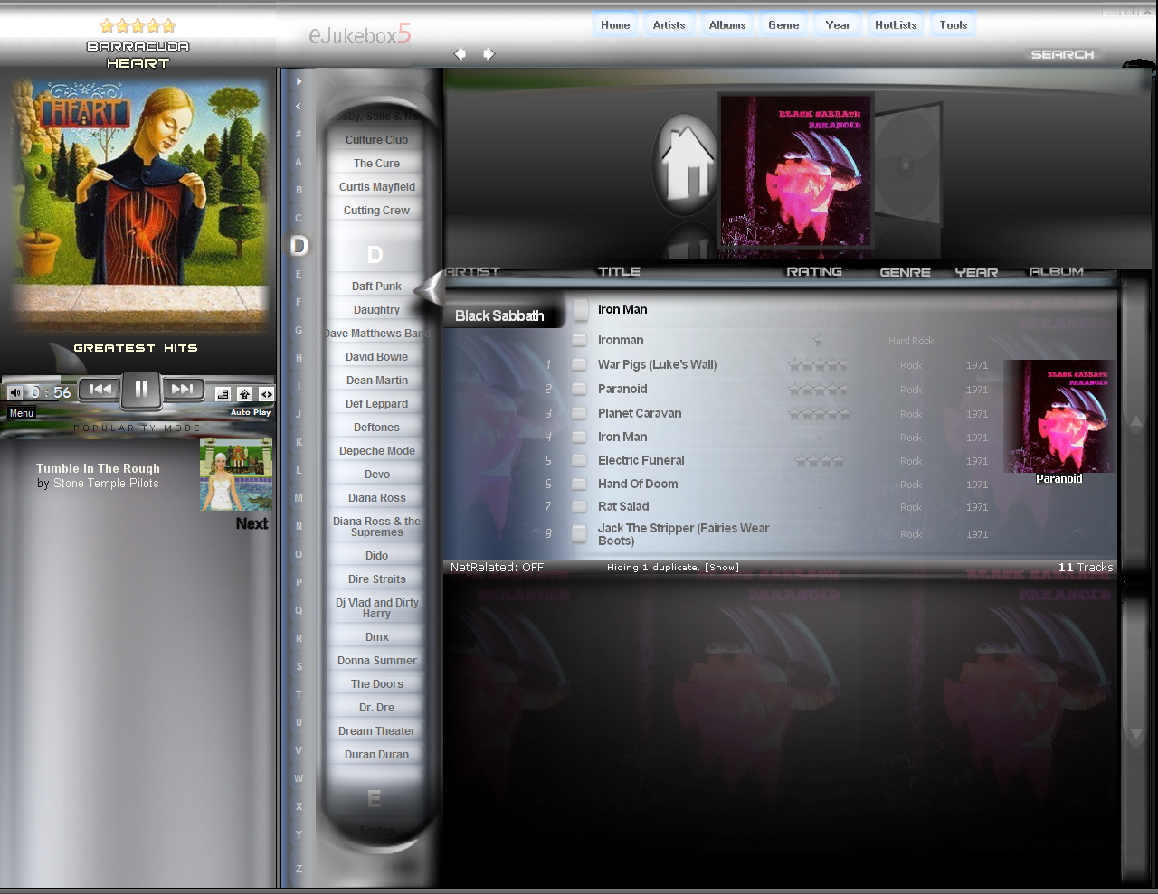Skip to the next track
The width and height of the screenshot is (1158, 894).
(183, 390)
